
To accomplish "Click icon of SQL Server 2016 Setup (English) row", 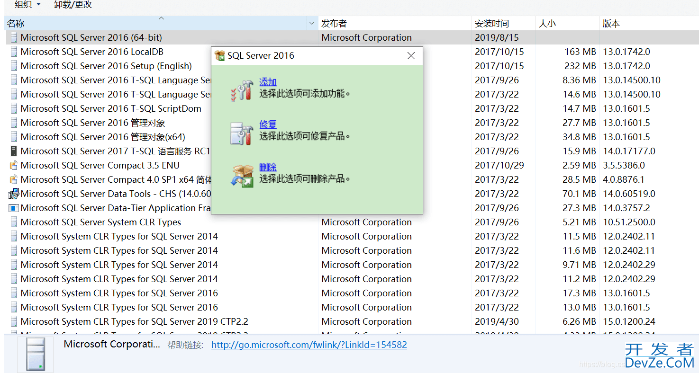I will (14, 66).
